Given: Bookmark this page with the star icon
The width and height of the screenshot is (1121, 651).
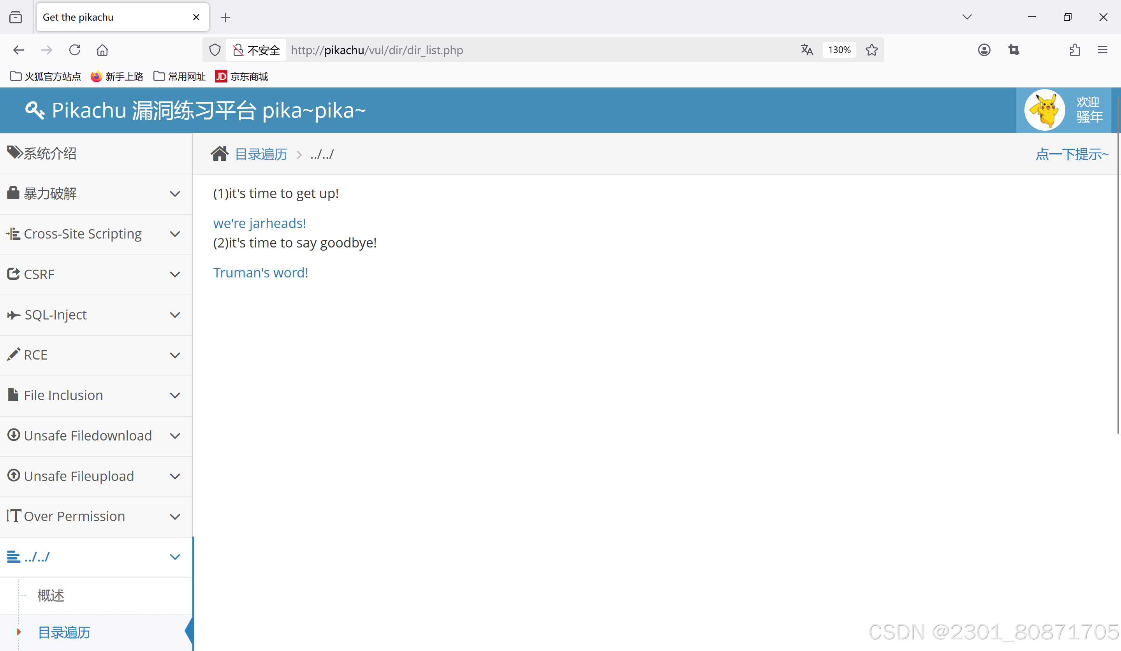Looking at the screenshot, I should [x=871, y=50].
